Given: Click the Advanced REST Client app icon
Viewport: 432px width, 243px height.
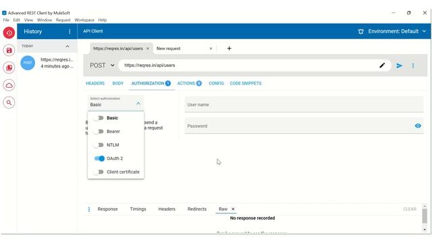Looking at the screenshot, I should click(4, 13).
